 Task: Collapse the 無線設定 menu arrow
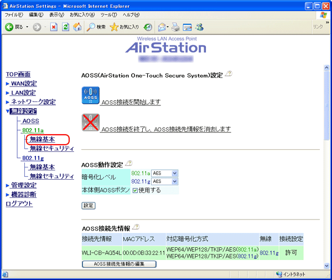pos(7,111)
